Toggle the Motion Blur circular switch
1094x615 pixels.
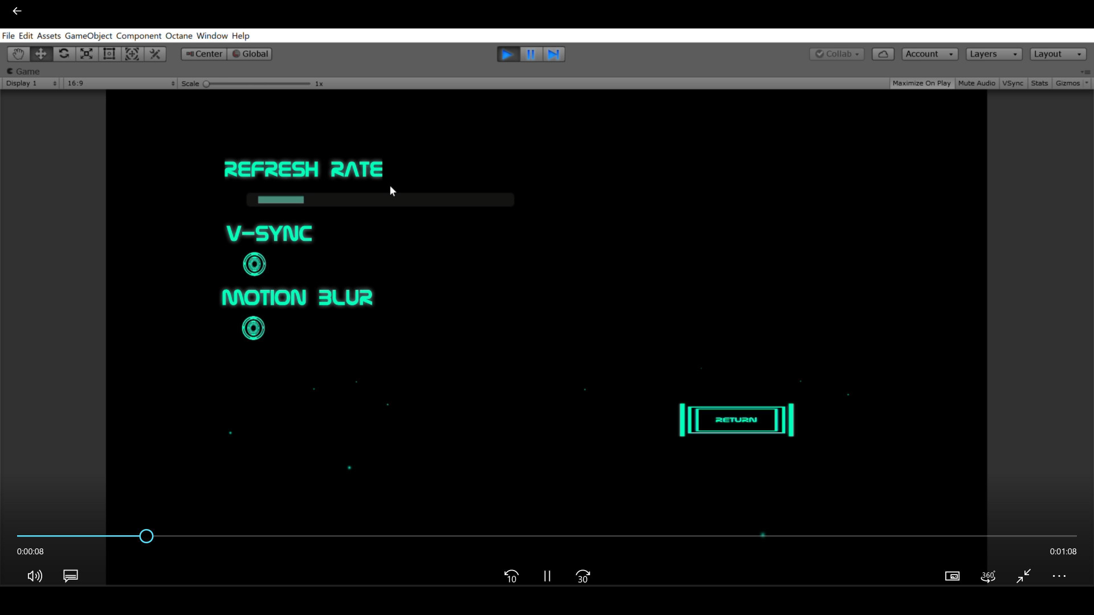[x=254, y=329]
